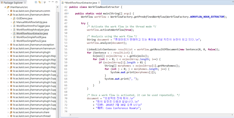Open the Package Explorer view menu triangle
This screenshot has width=234, height=118.
pos(49,2)
